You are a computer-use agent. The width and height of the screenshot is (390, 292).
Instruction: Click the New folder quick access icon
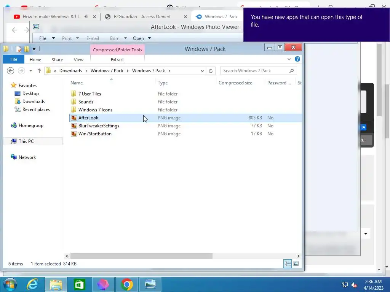pos(27,49)
